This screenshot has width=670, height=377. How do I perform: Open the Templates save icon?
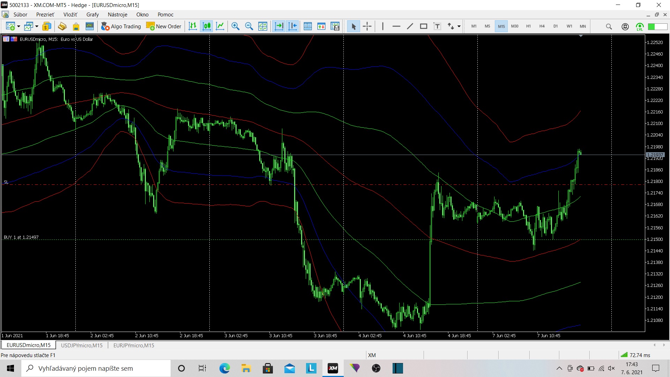335,26
